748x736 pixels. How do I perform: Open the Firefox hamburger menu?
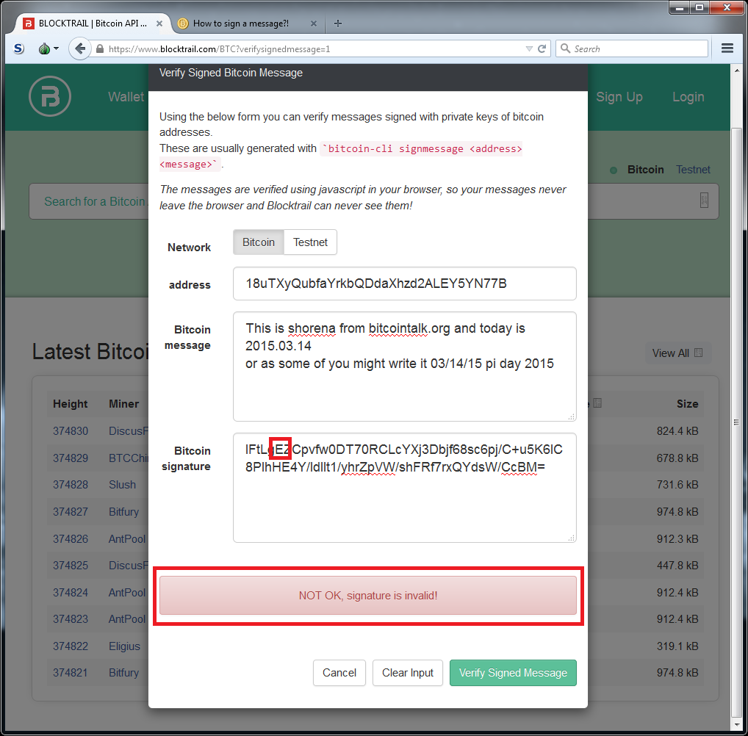pyautogui.click(x=727, y=48)
